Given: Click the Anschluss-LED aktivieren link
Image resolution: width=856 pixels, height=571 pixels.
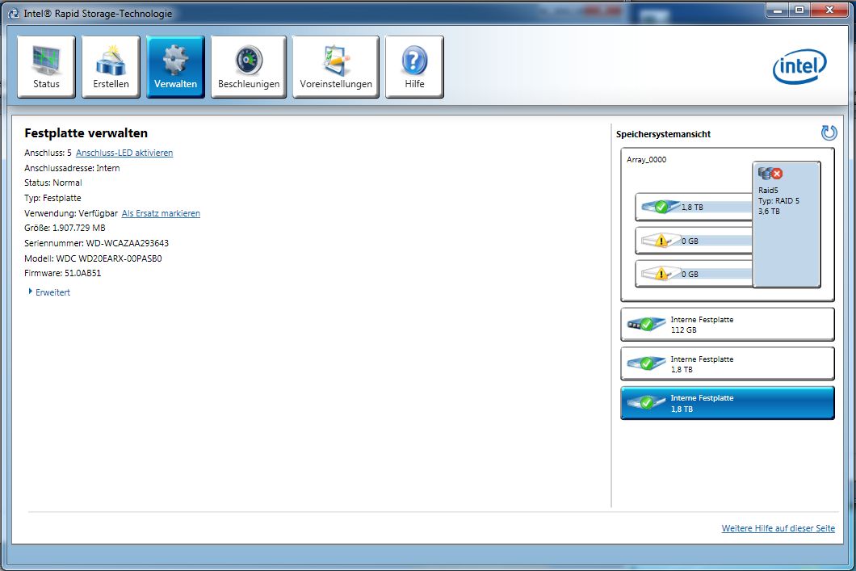Looking at the screenshot, I should (124, 153).
